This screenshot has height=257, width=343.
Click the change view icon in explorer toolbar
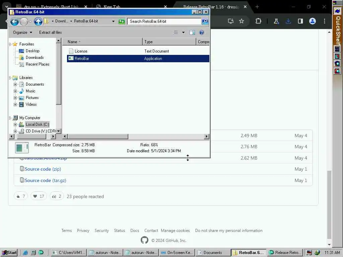(175, 32)
